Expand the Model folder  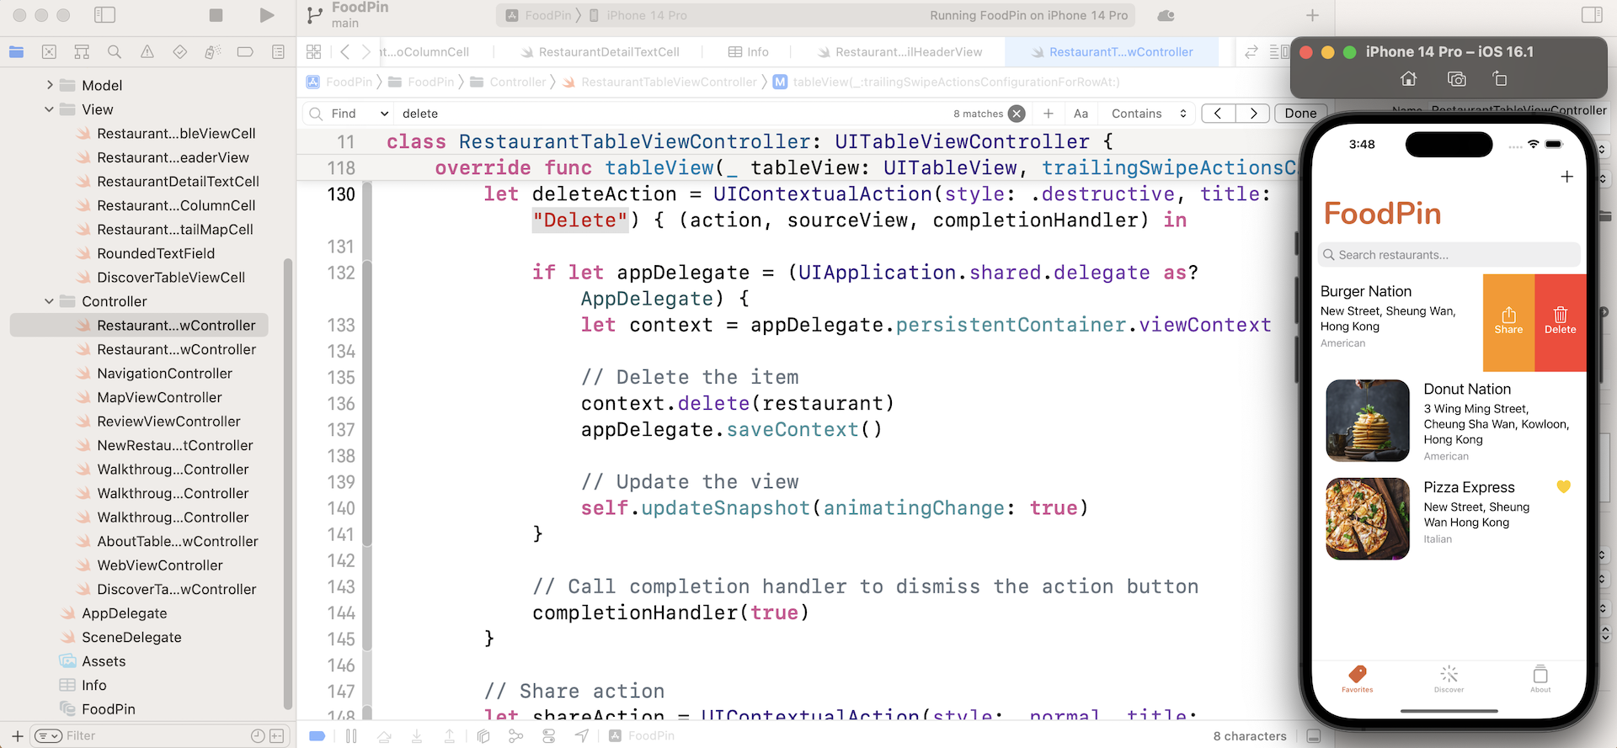(50, 85)
